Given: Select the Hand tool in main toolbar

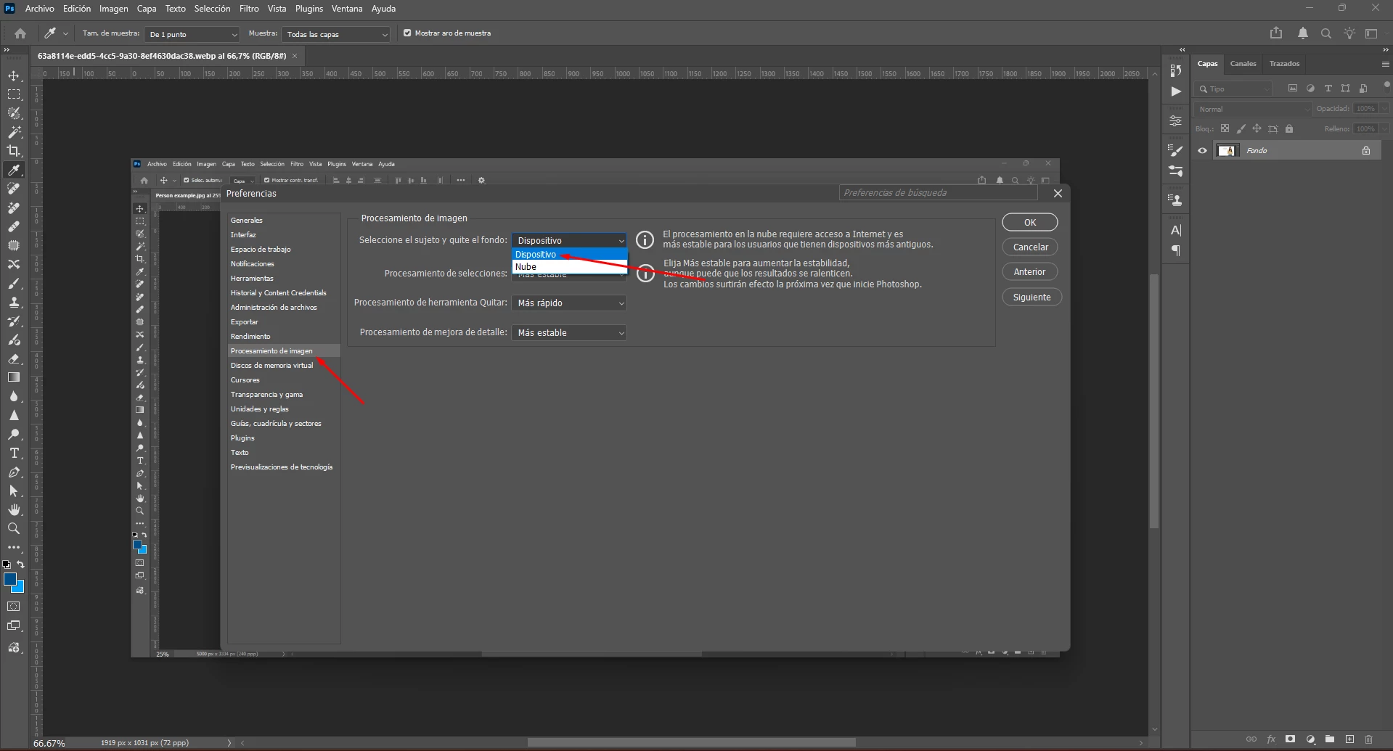Looking at the screenshot, I should coord(14,509).
